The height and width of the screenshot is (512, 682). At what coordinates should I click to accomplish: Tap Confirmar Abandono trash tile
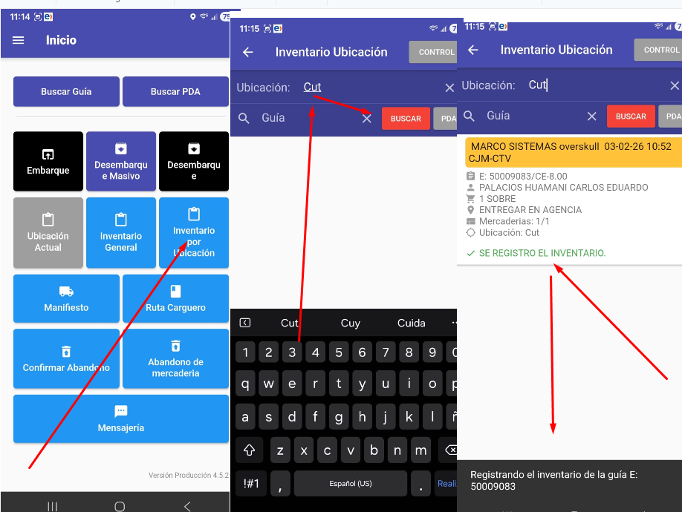click(66, 358)
